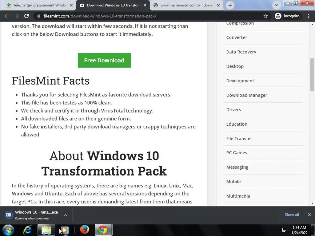Click scrollbar up arrow
The image size is (315, 236).
click(x=312, y=25)
